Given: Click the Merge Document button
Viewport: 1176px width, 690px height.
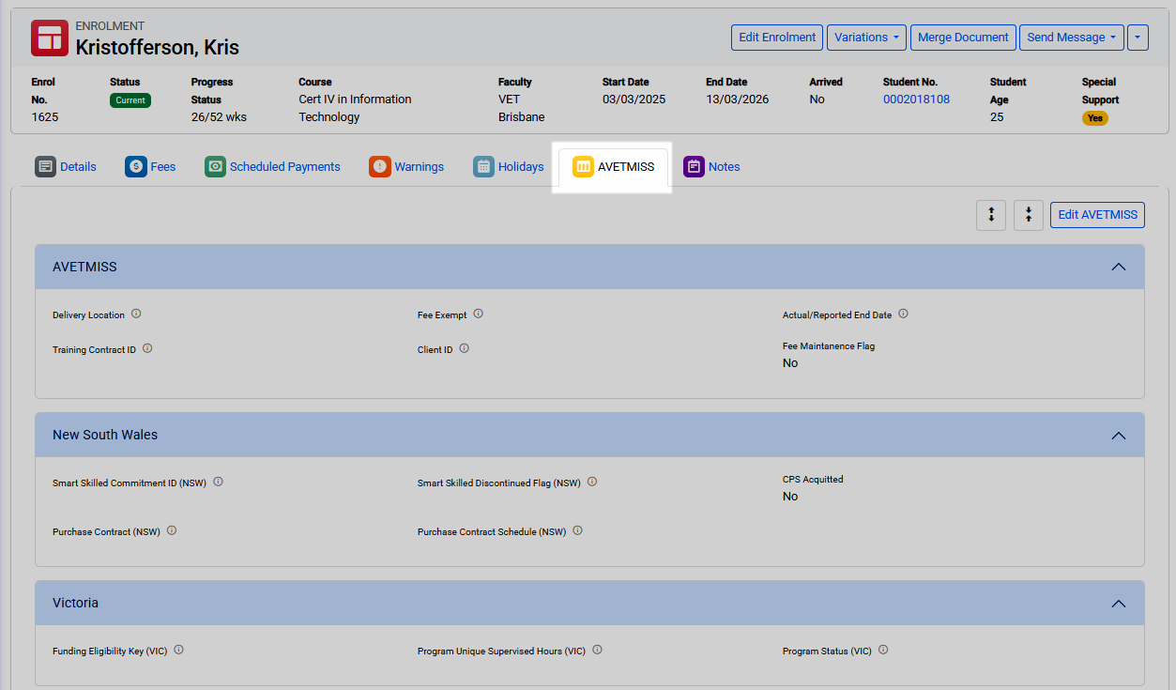Looking at the screenshot, I should click(x=963, y=38).
